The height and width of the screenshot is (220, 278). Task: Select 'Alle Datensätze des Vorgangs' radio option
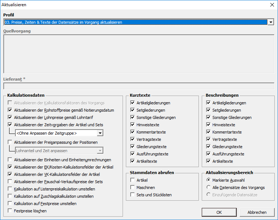pos(209,188)
